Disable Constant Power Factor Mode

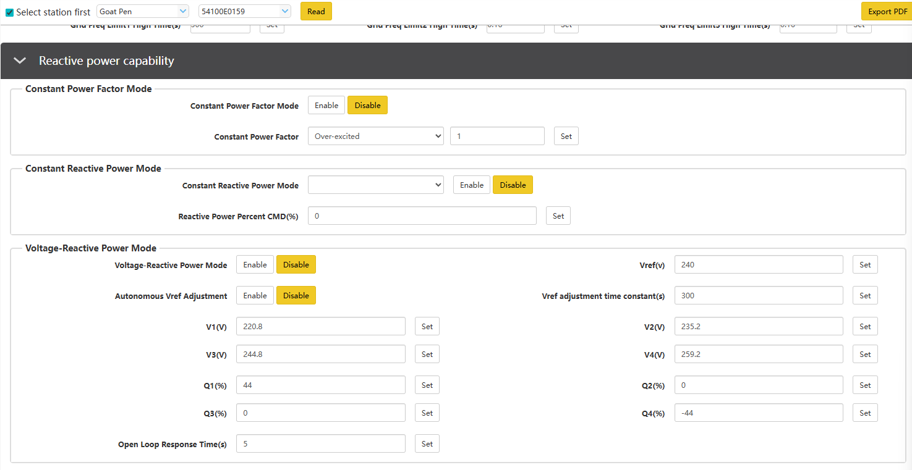point(367,106)
